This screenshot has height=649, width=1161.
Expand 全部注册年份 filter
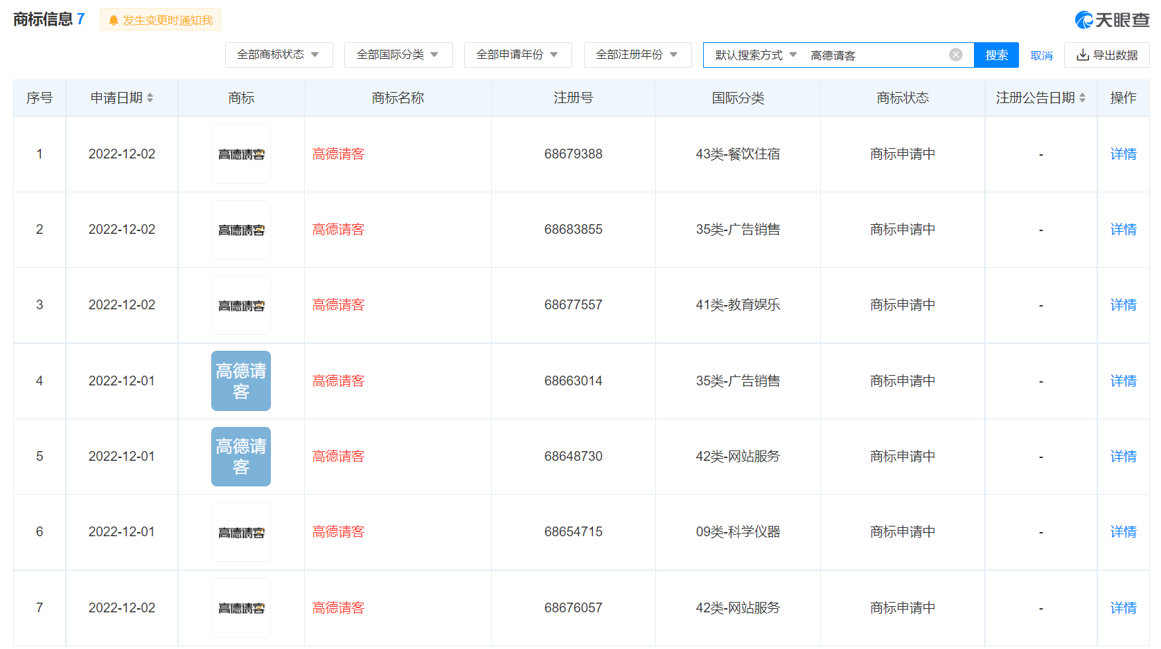[638, 55]
